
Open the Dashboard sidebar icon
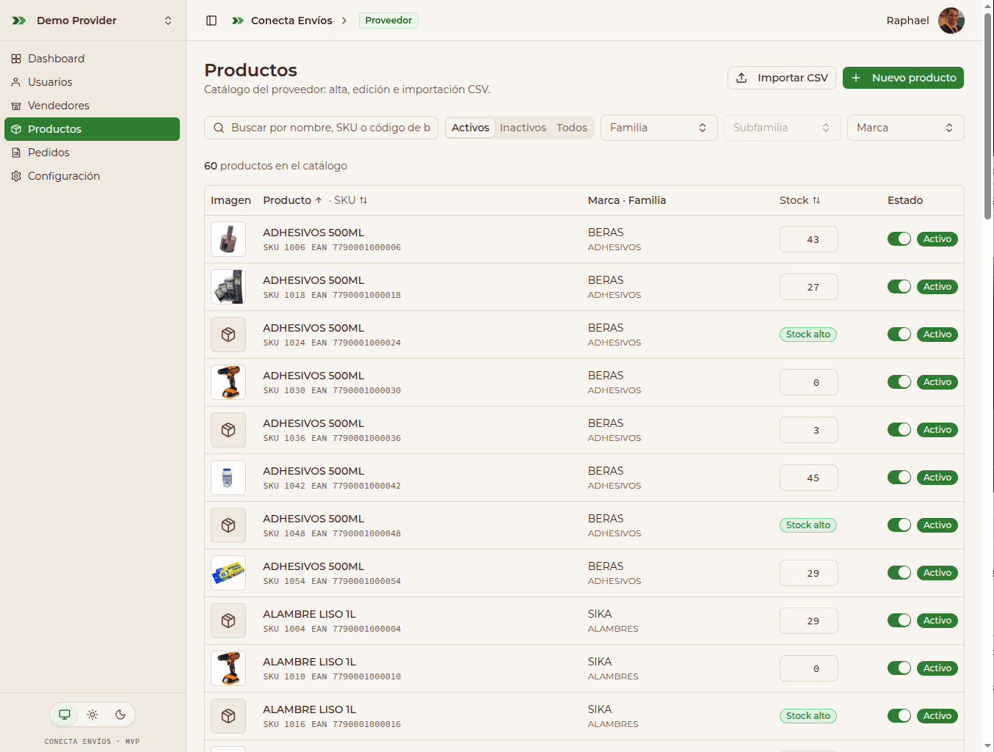pos(16,59)
